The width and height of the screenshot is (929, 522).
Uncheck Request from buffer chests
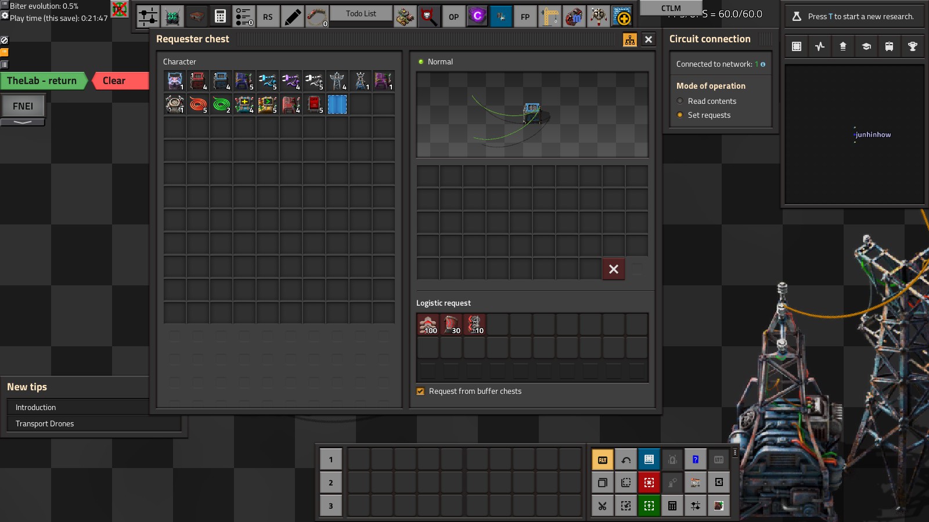coord(420,391)
